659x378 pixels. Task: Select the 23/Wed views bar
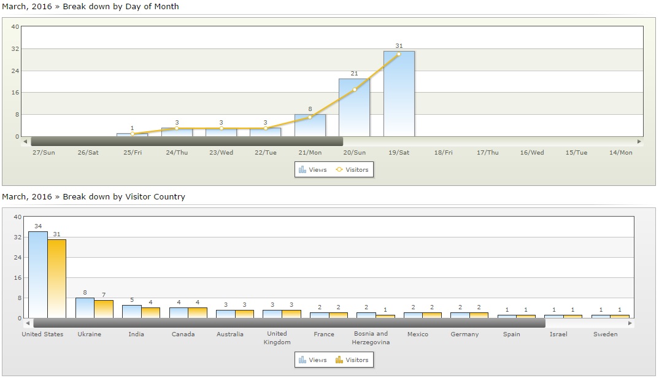(221, 132)
